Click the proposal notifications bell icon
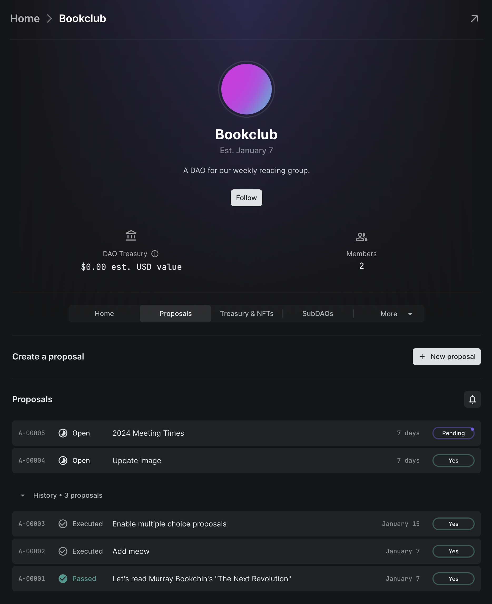 [x=472, y=399]
